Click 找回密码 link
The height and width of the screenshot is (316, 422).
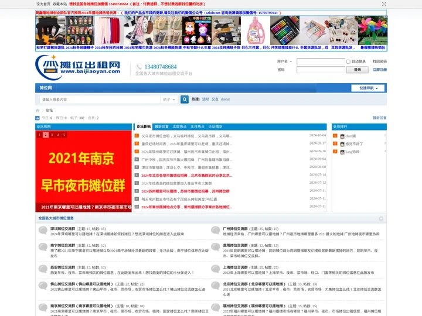click(380, 61)
